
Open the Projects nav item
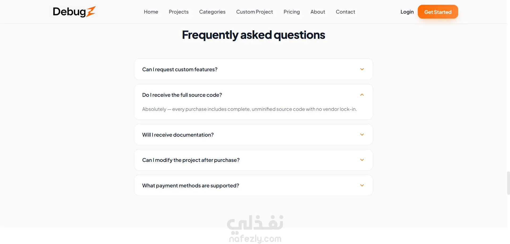tap(179, 12)
